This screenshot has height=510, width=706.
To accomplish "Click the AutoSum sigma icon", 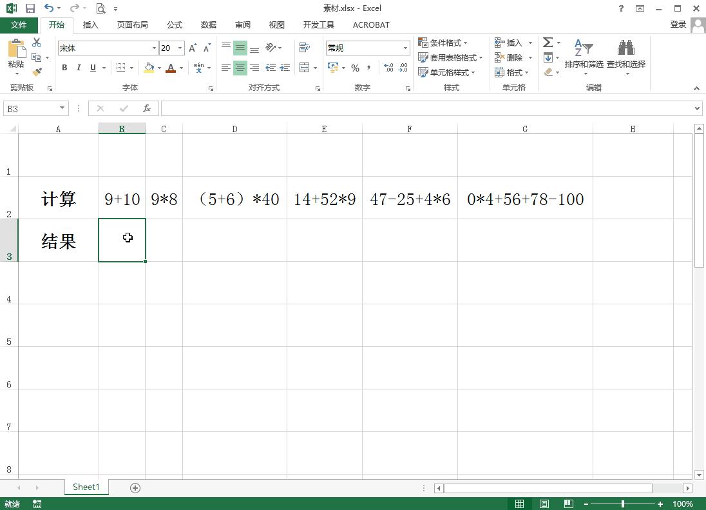I will tap(548, 43).
